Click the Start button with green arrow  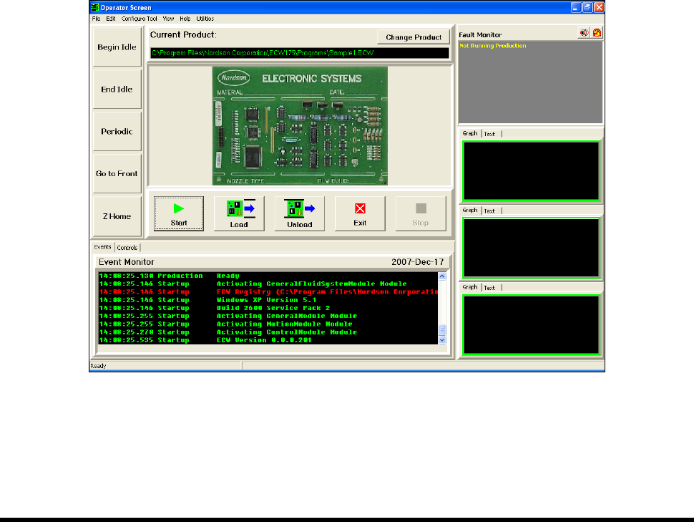178,213
